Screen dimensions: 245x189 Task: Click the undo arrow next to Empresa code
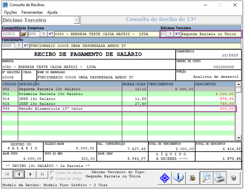tap(51, 34)
